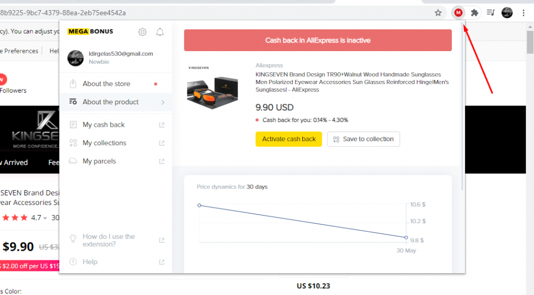The width and height of the screenshot is (534, 295).
Task: Select the About the store menu item
Action: (115, 84)
